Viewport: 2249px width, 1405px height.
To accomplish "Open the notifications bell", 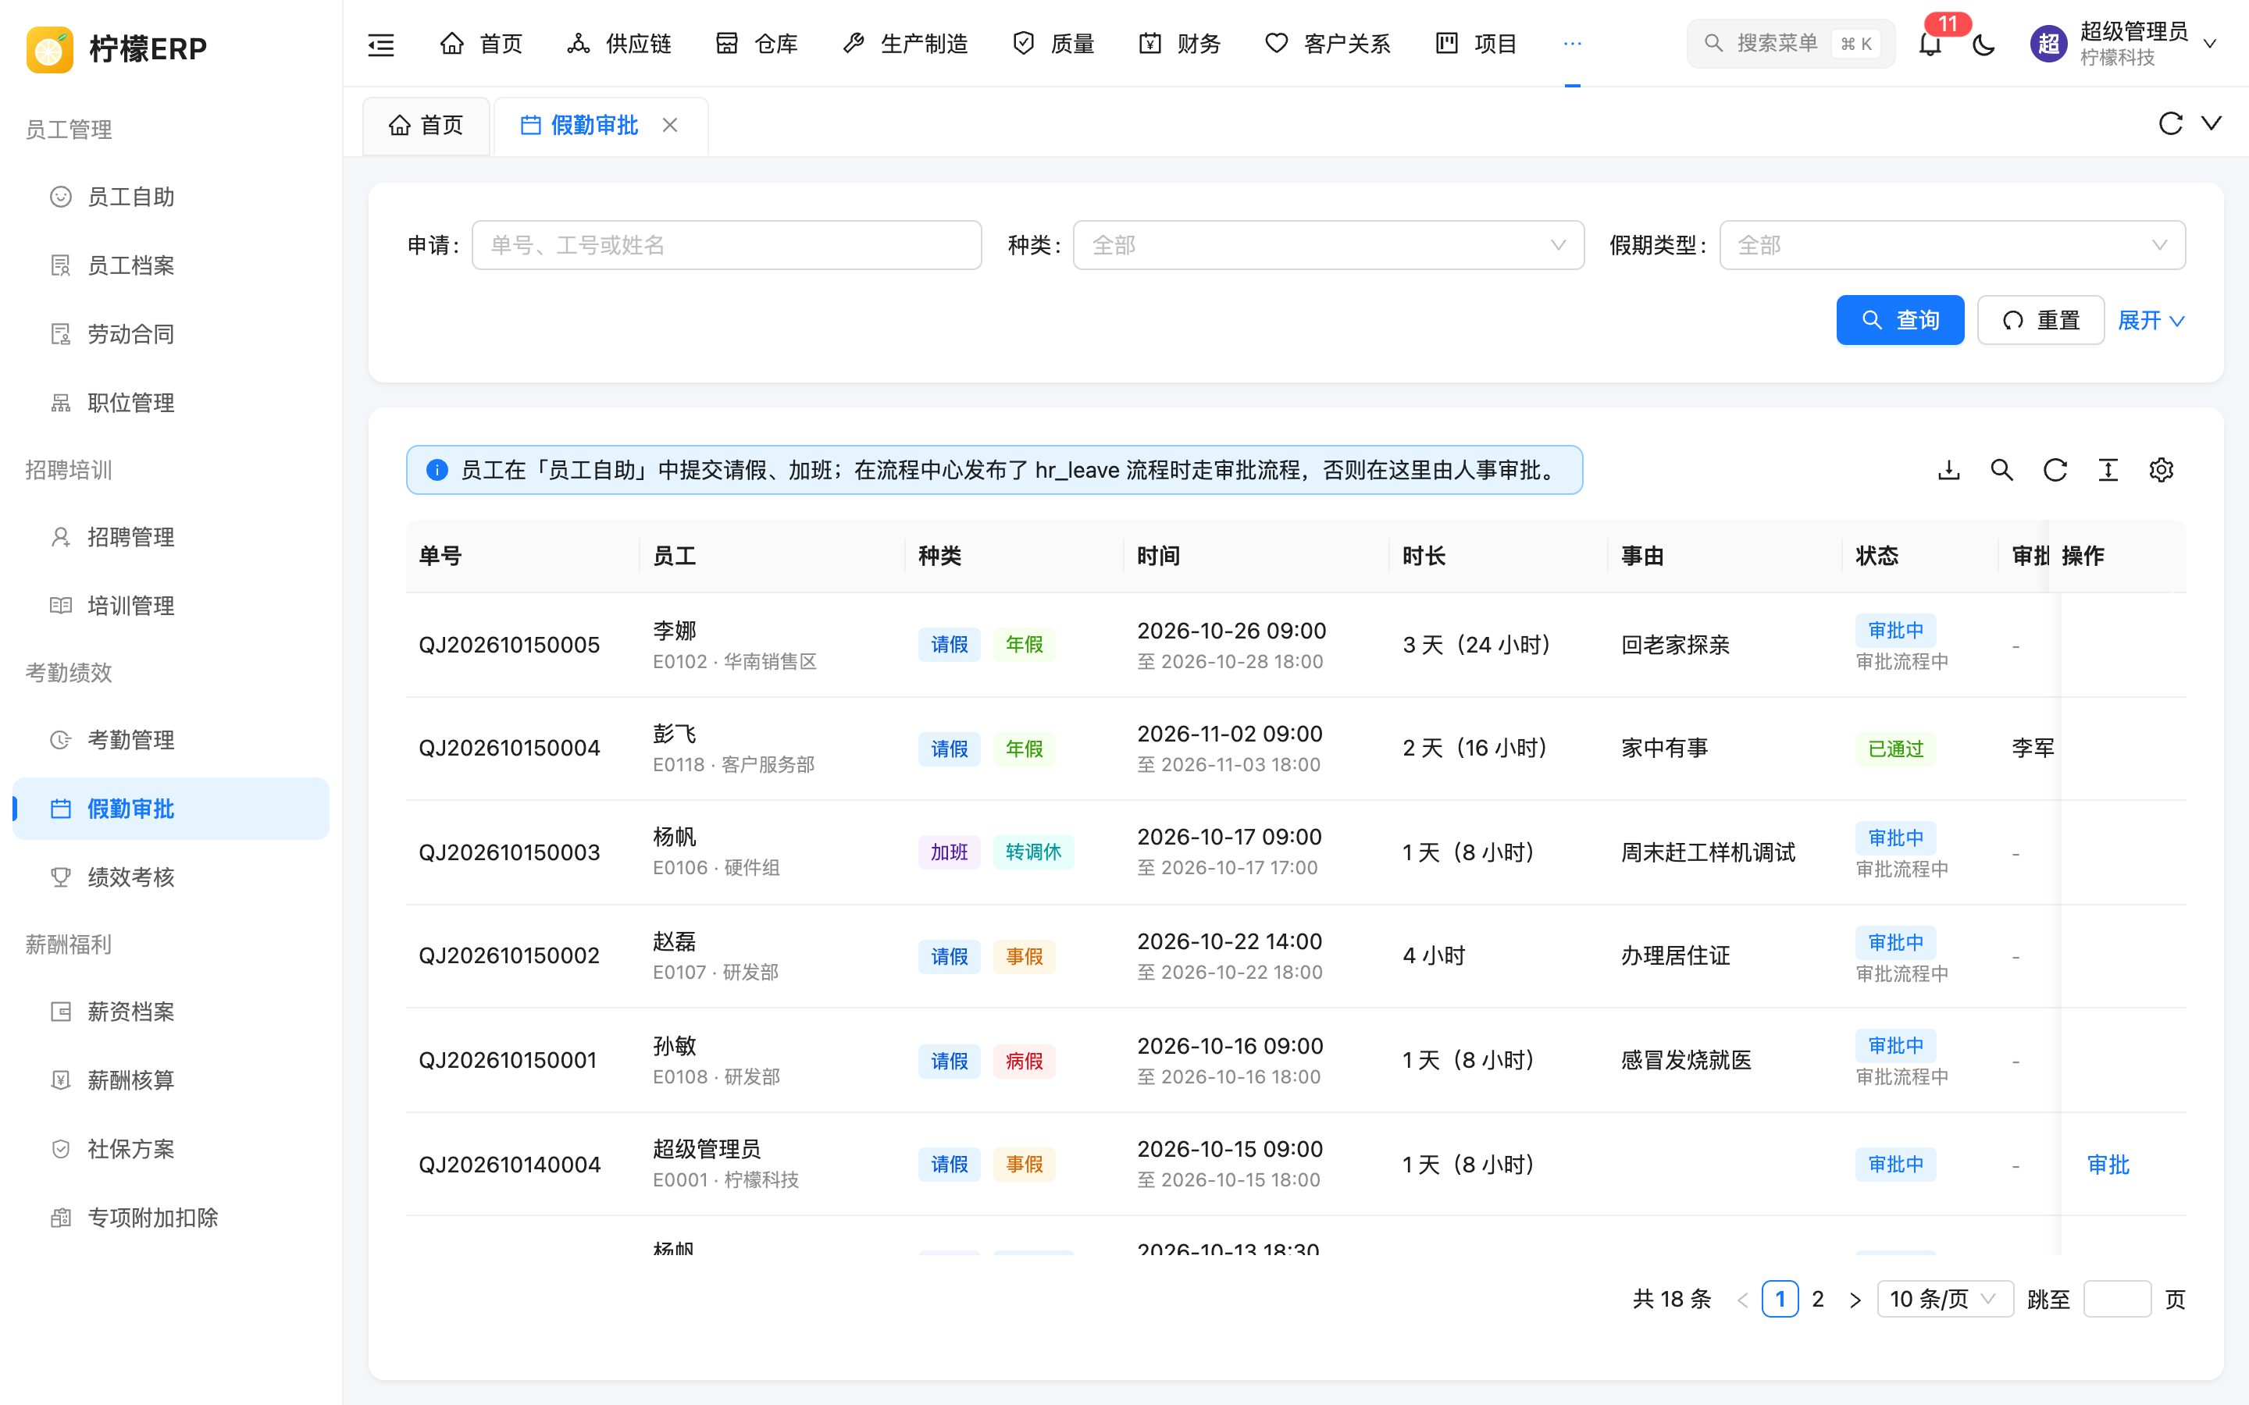I will coord(1930,44).
